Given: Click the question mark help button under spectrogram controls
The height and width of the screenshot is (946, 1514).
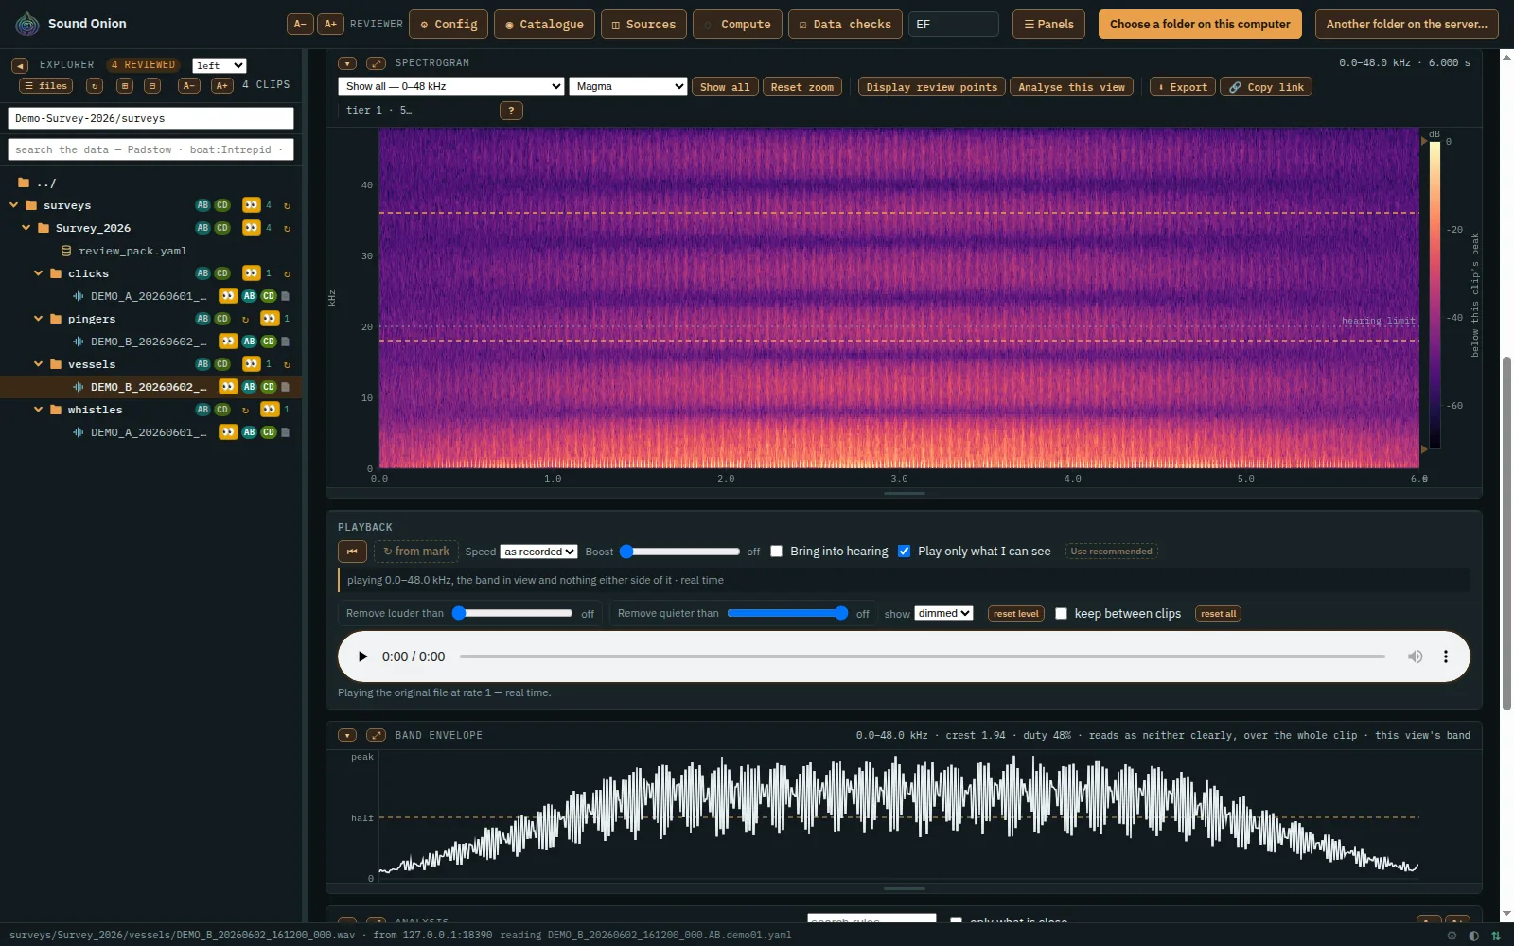Looking at the screenshot, I should coord(511,111).
